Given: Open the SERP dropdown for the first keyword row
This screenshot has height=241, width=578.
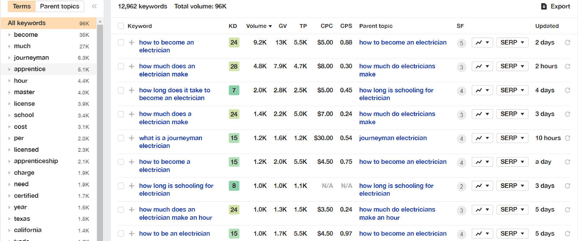Looking at the screenshot, I should 512,43.
